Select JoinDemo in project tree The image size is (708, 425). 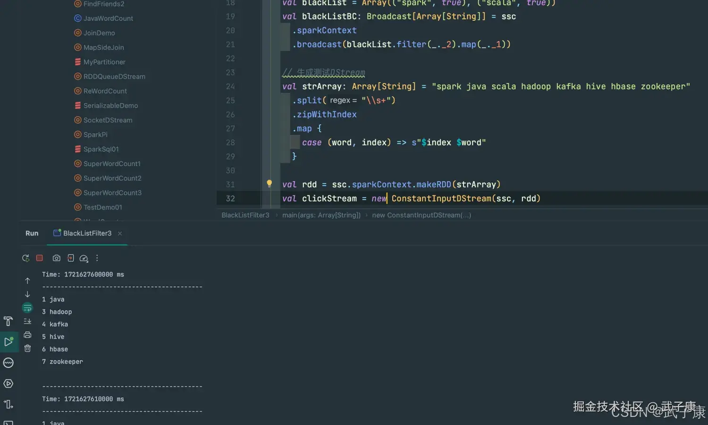click(99, 33)
